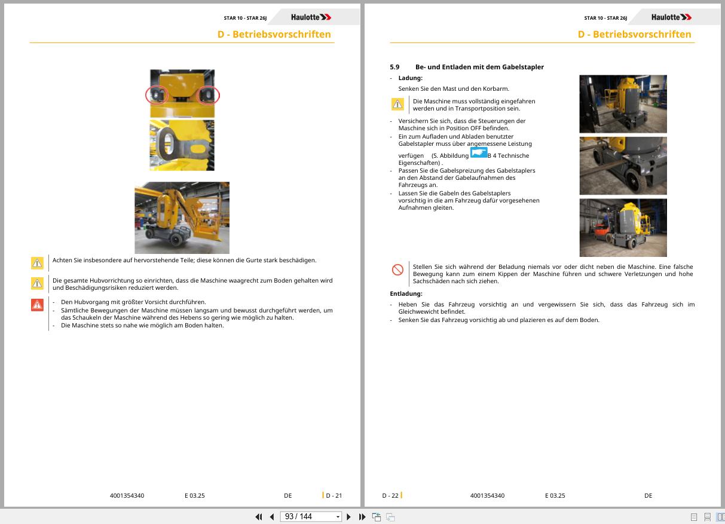Click page number 'D - 21'
725x524 pixels.
click(334, 495)
